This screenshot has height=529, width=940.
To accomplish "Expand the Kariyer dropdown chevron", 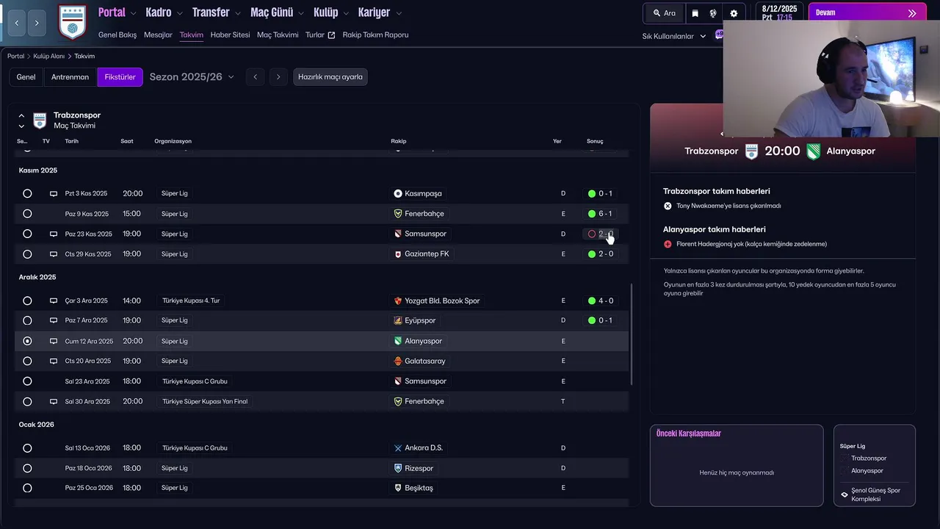I will (x=399, y=13).
